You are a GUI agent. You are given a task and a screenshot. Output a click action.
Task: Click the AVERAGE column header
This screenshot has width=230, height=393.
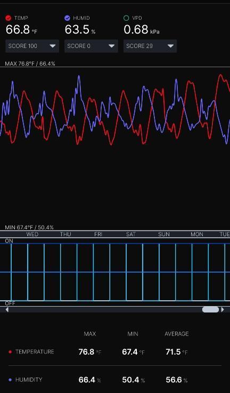pyautogui.click(x=177, y=334)
